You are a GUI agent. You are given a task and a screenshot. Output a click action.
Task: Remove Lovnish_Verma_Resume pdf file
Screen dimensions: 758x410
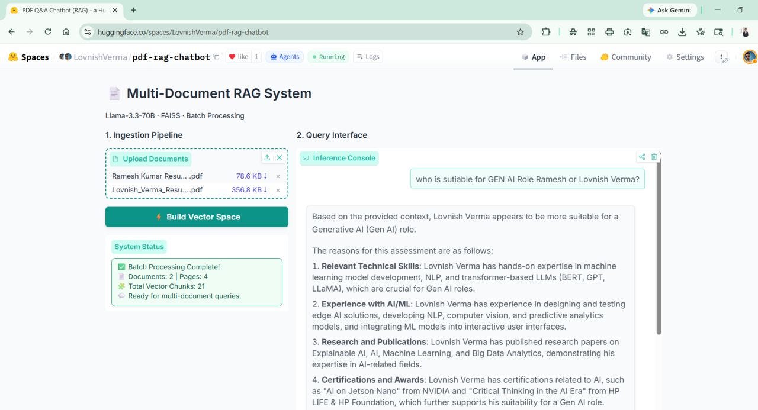click(x=278, y=190)
